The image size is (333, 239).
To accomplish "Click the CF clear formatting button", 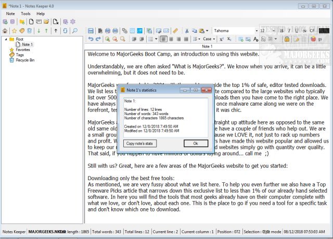I will point(312,31).
